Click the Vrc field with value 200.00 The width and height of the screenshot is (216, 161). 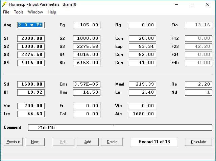pyautogui.click(x=31, y=106)
